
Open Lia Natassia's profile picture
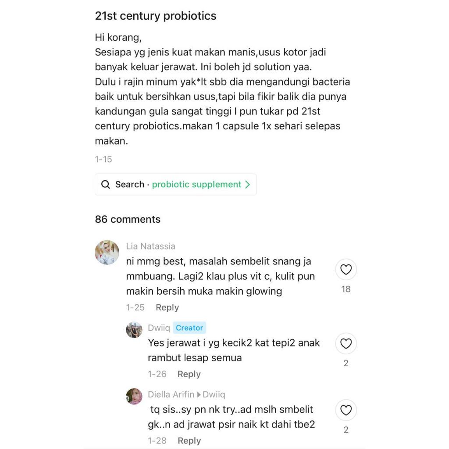click(107, 253)
